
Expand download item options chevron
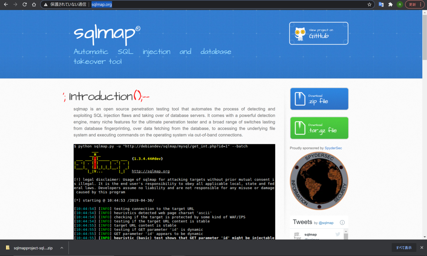(x=62, y=248)
